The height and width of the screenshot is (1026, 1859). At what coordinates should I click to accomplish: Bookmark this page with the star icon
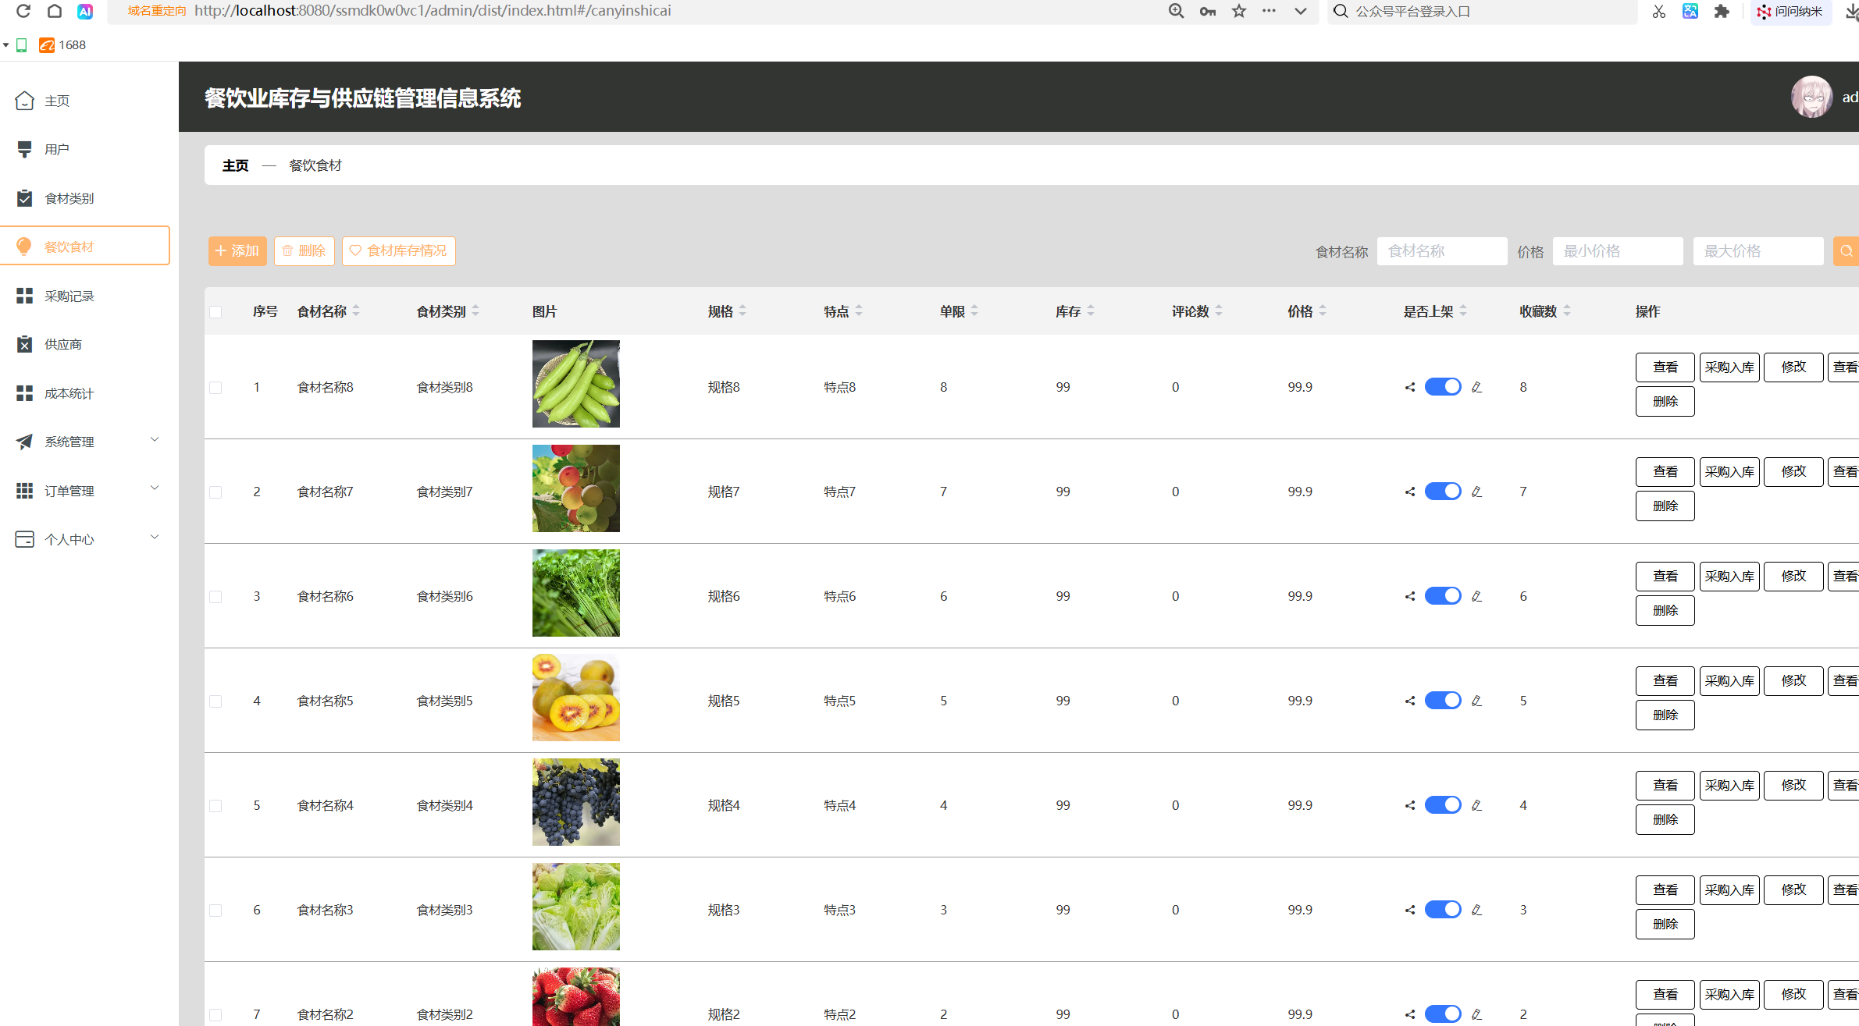pos(1239,11)
